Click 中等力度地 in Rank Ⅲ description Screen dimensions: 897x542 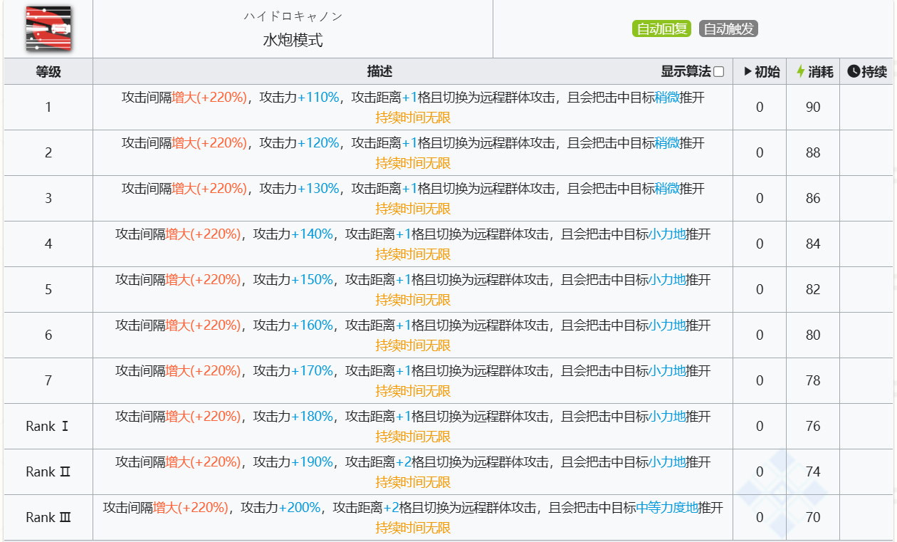[x=667, y=508]
